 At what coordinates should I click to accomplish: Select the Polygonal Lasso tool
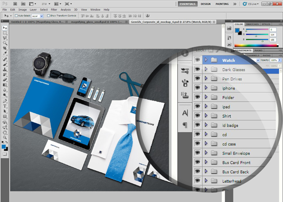[x=5, y=38]
